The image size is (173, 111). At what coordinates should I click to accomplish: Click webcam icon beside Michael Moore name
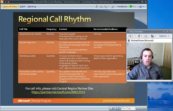[x=129, y=40]
